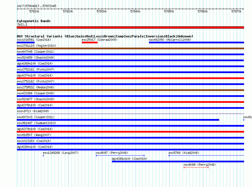Viewport: 252px width, 187px height.
Task: Click the nsv442050 (McCarroll2008) label
Action: tap(170, 40)
